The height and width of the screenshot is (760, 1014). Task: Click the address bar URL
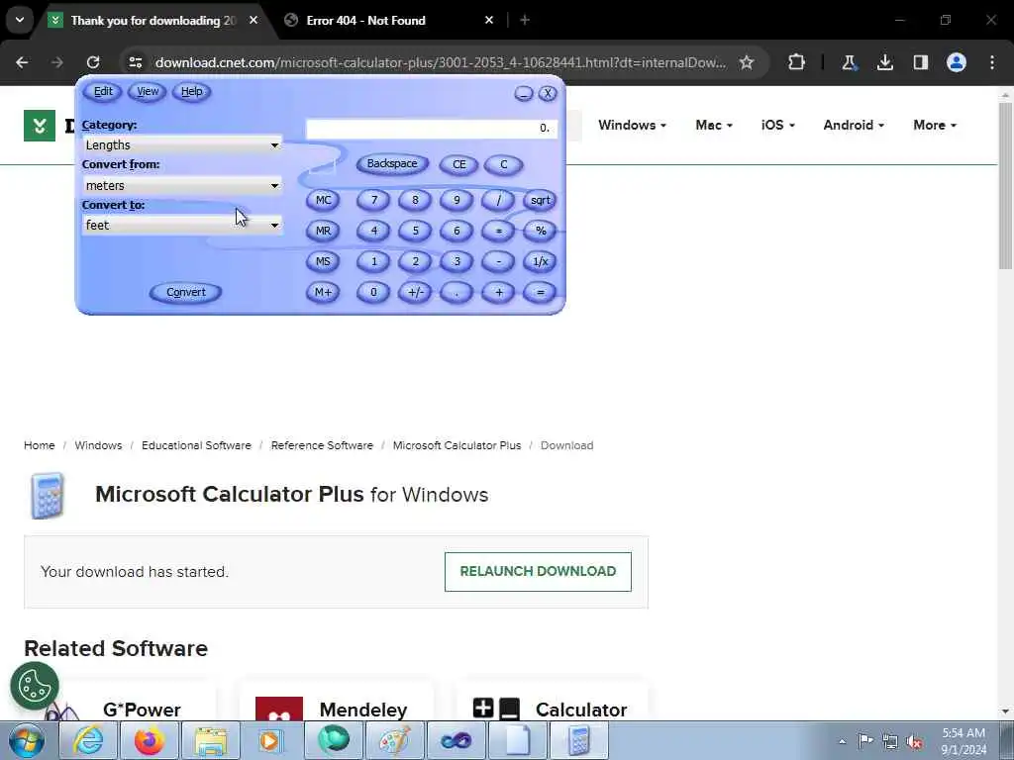(440, 62)
